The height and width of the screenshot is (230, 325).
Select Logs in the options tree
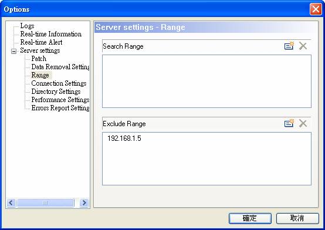(27, 26)
